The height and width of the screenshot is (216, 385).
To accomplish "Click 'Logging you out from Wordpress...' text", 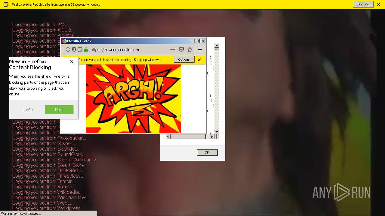I will (x=48, y=208).
